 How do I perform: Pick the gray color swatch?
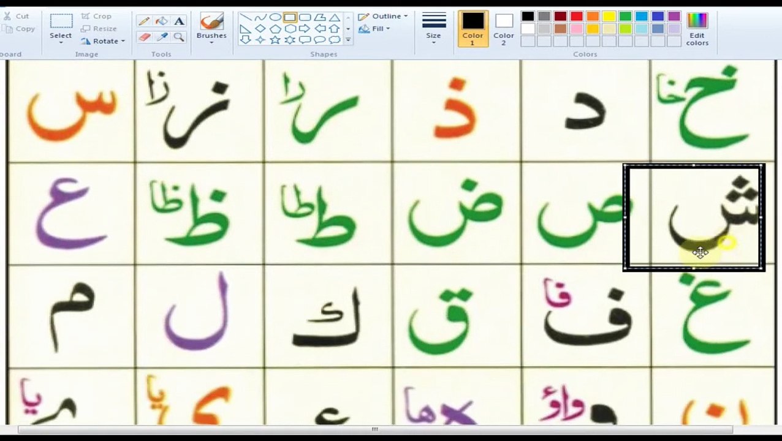coord(544,17)
